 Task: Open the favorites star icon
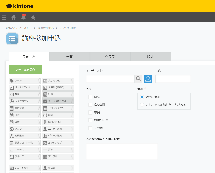point(33,18)
